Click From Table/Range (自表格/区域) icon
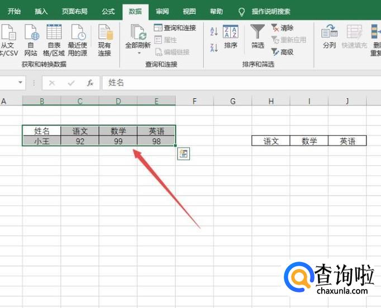The height and width of the screenshot is (308, 381). click(54, 38)
